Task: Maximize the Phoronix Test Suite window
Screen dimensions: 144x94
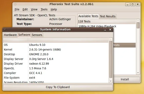Action: [133, 4]
